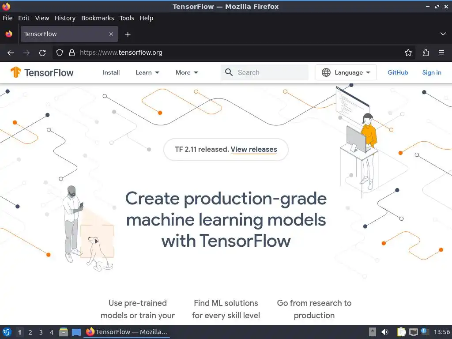
Task: Open the History menu
Action: point(65,18)
